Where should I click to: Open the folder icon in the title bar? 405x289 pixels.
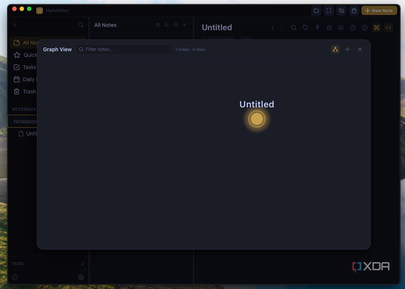pos(316,11)
